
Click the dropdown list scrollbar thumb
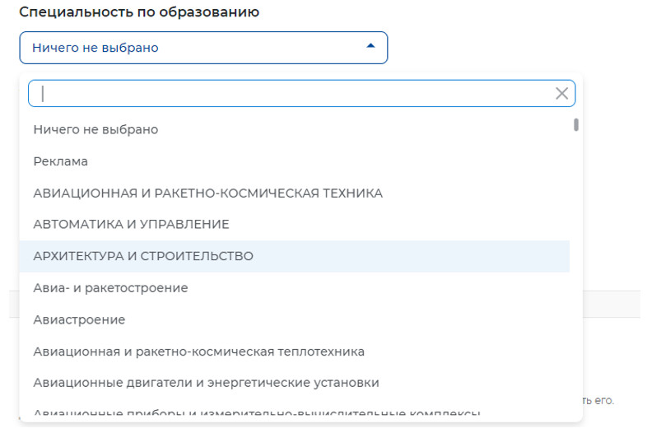576,125
